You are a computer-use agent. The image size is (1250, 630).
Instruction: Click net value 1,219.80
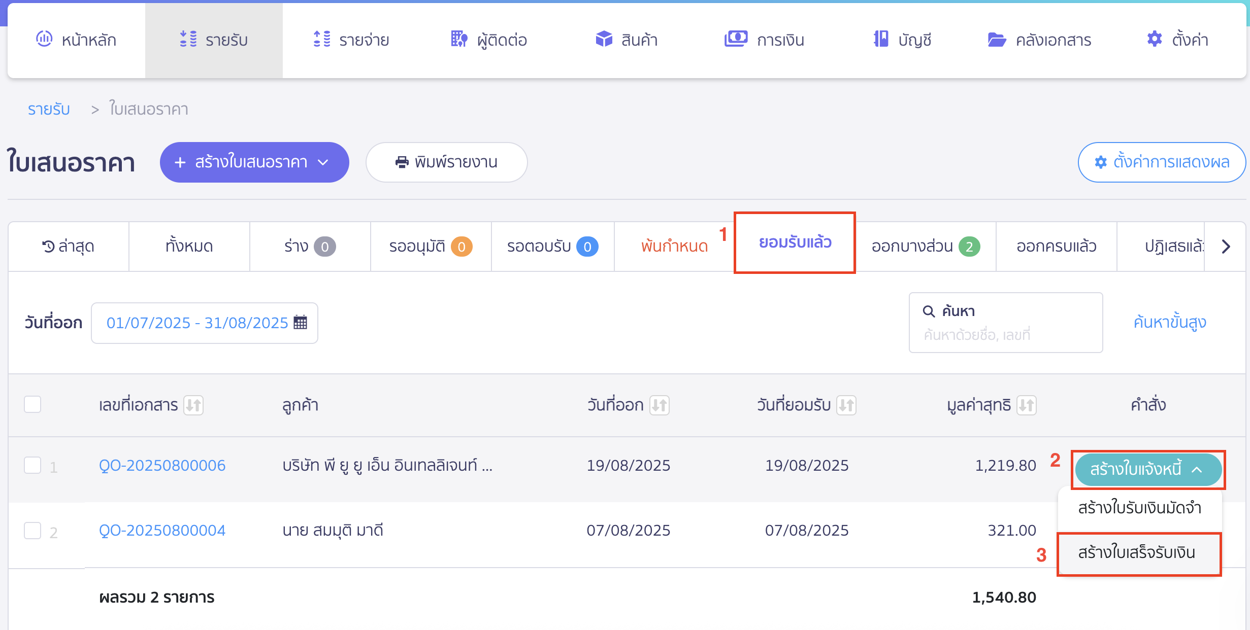tap(1005, 465)
